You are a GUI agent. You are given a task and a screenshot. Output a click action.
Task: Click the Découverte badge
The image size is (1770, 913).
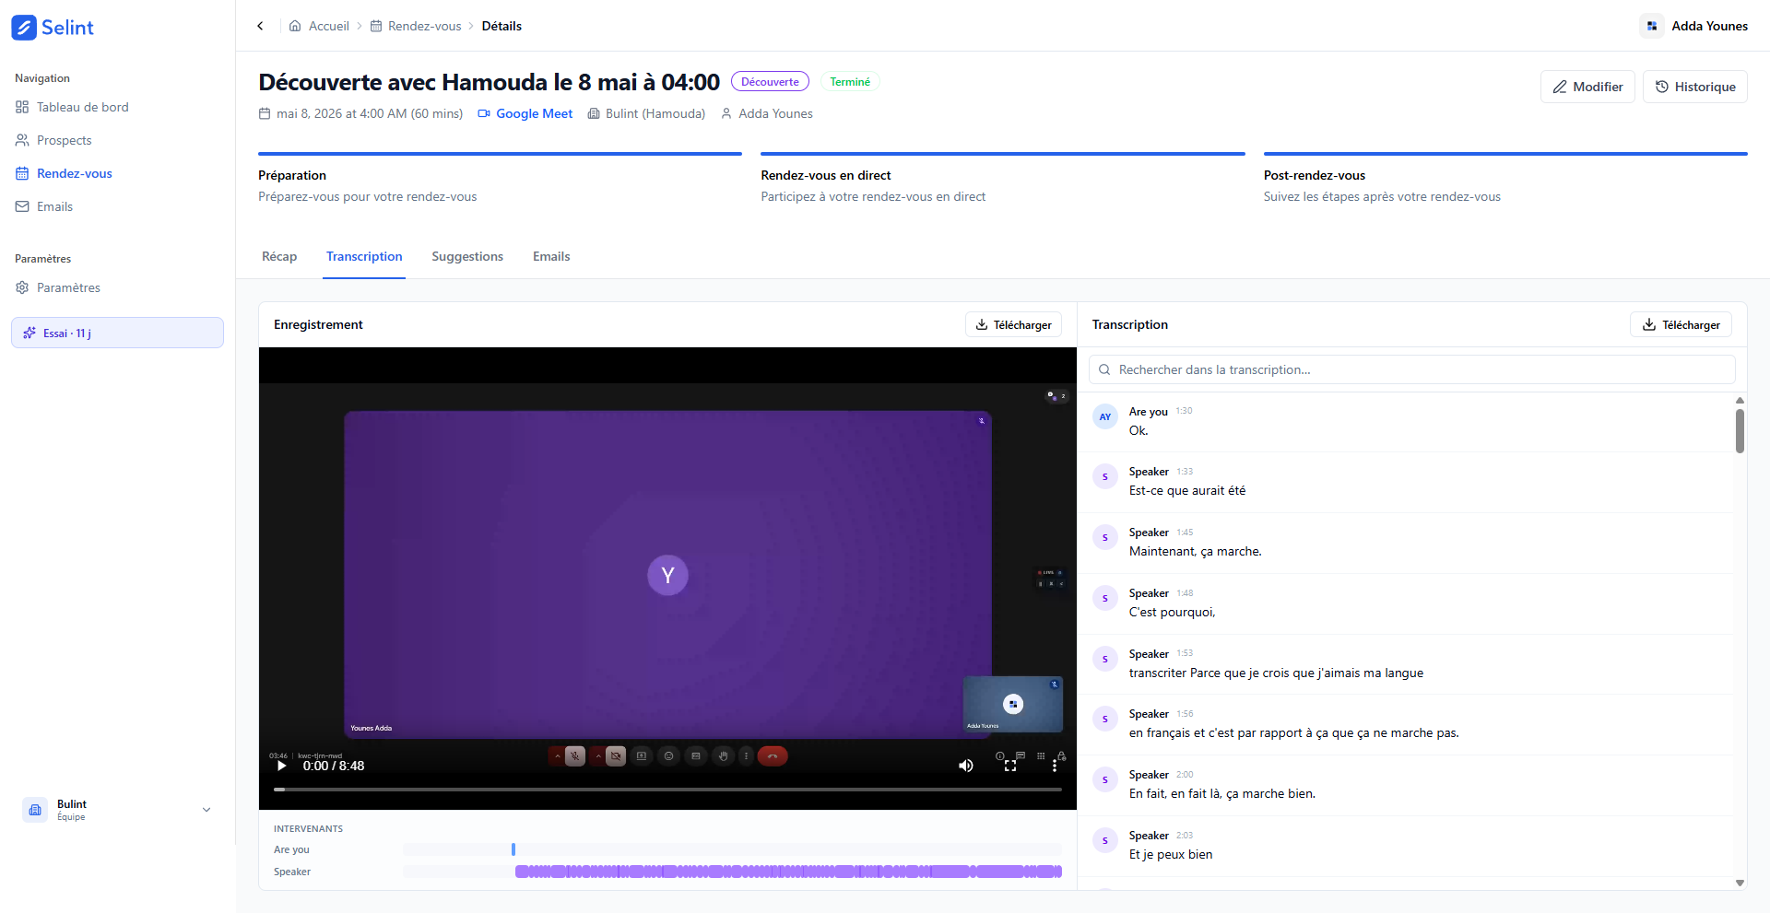tap(770, 81)
